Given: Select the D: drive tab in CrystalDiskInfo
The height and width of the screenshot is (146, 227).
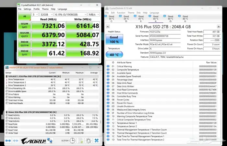Looking at the screenshot, I should pyautogui.click(x=126, y=19).
